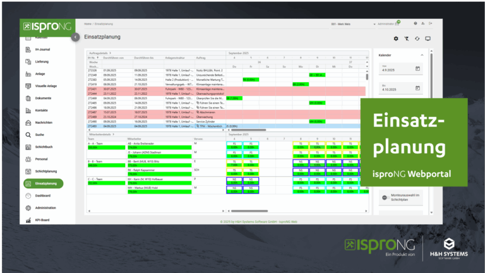Collapse the Kalender panel chevron
485x273 pixels.
tap(422, 55)
